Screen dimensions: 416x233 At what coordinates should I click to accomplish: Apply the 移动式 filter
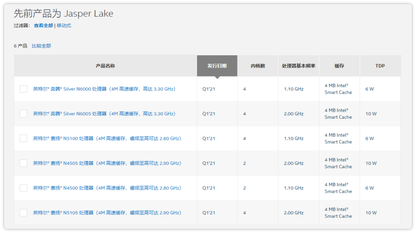click(x=64, y=26)
